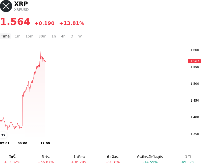Image resolution: width=202 pixels, height=167 pixels.
Task: Pick the 1 ปี range
Action: (188, 159)
